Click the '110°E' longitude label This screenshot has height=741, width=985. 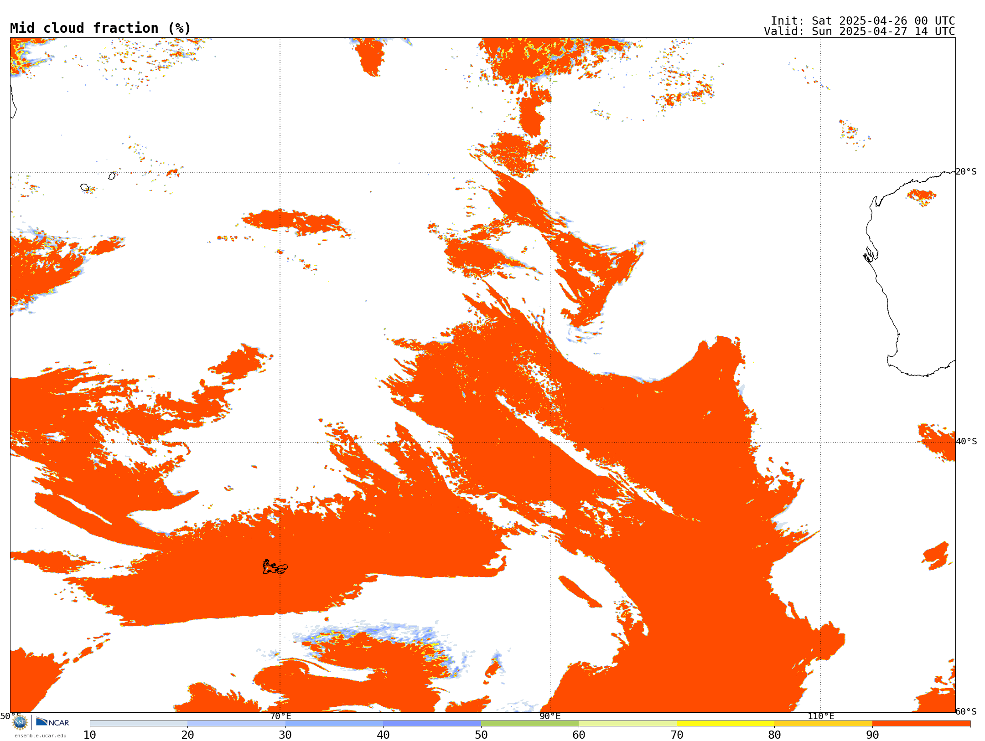(821, 716)
